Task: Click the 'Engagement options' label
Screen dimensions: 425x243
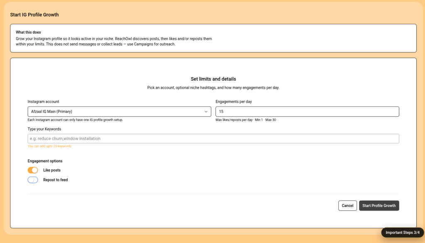Action: pos(45,161)
